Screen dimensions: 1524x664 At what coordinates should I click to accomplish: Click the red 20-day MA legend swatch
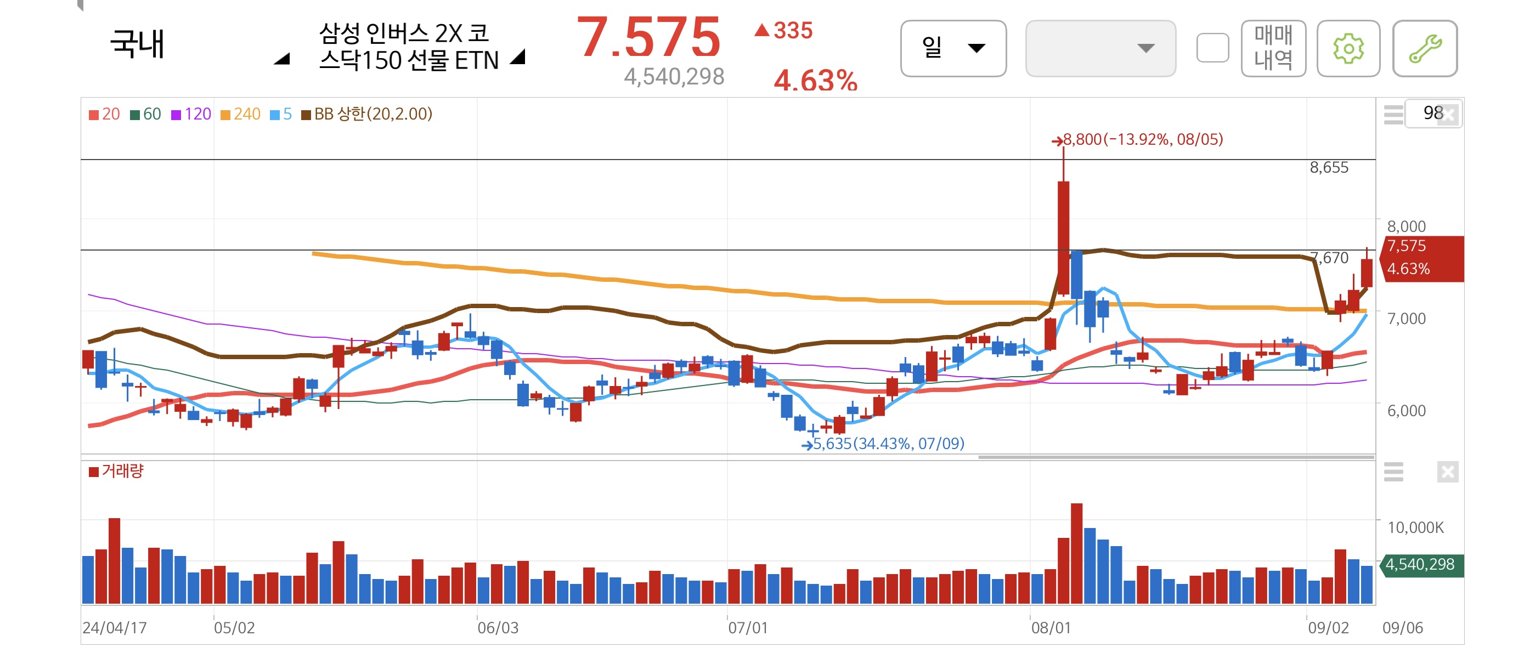(x=93, y=115)
